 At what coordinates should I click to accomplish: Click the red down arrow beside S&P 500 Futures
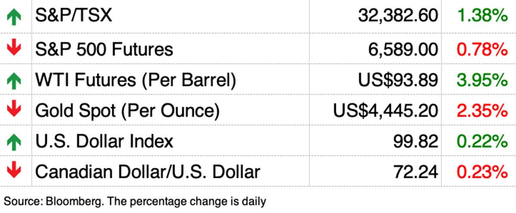[14, 48]
